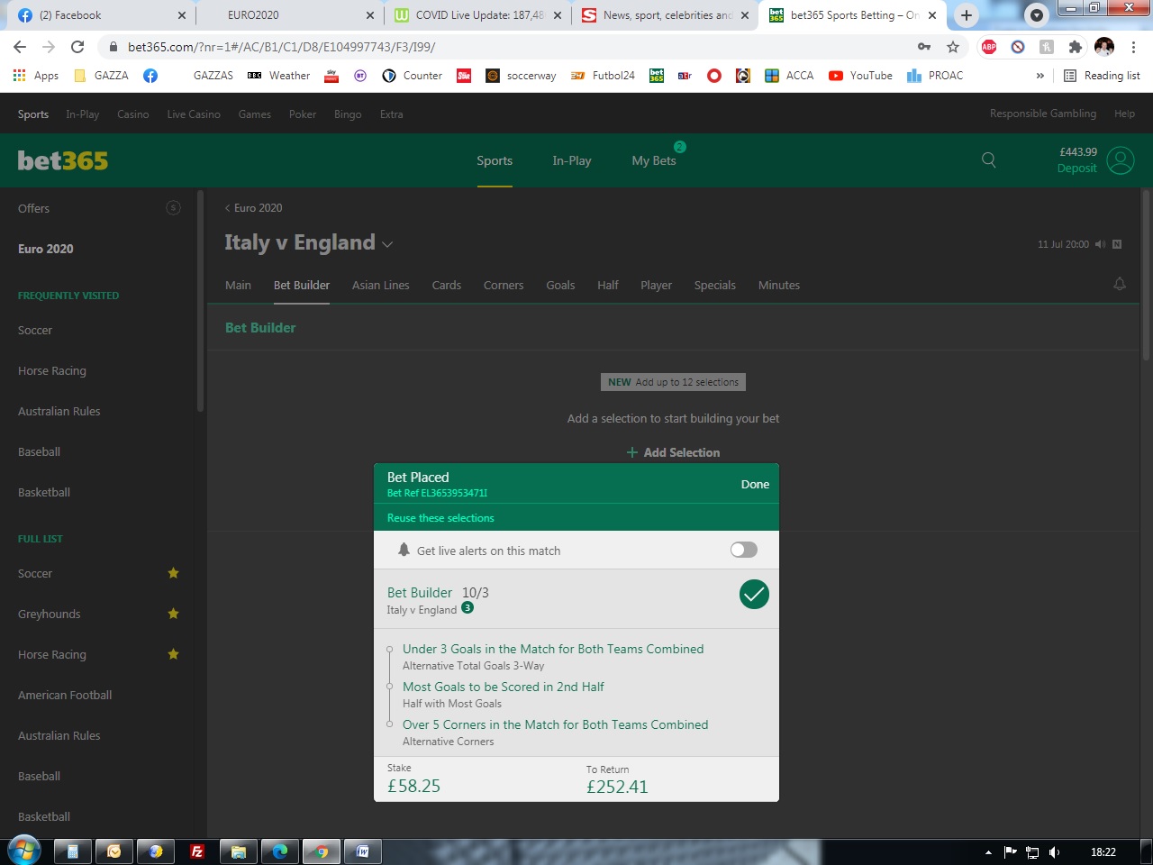Screen dimensions: 1153x865
Task: Click the Windows Start button
Action: 23,851
